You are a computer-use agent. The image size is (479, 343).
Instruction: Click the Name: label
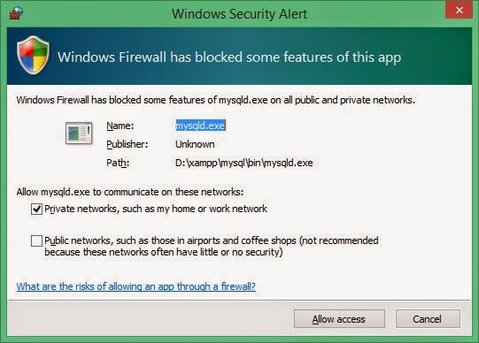pyautogui.click(x=120, y=126)
